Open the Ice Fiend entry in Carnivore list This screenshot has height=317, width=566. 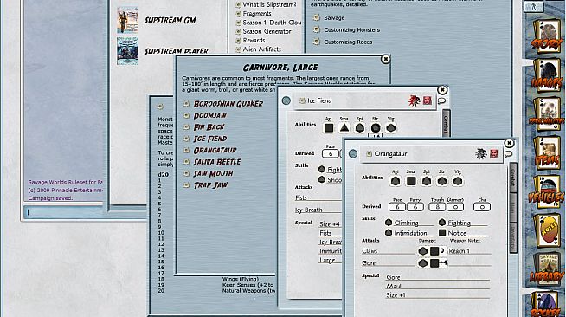tap(210, 139)
